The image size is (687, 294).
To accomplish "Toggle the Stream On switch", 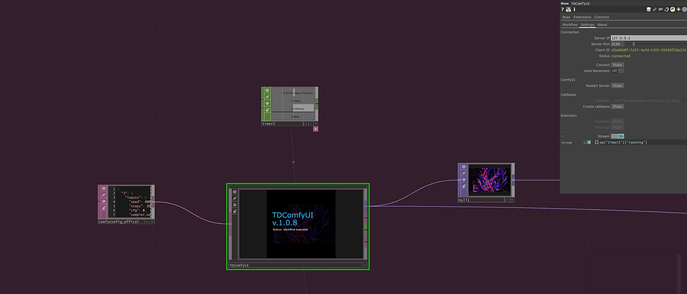I will click(x=618, y=136).
